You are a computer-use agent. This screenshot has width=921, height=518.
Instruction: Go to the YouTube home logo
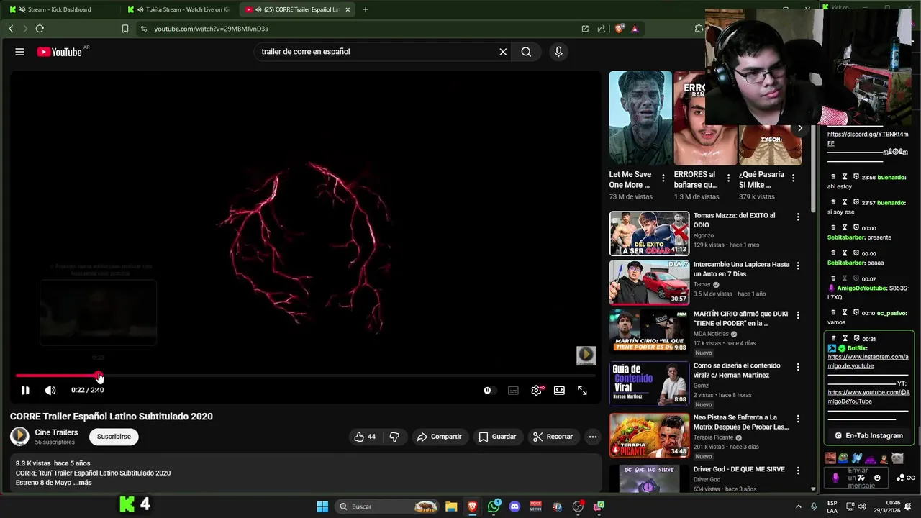click(61, 52)
